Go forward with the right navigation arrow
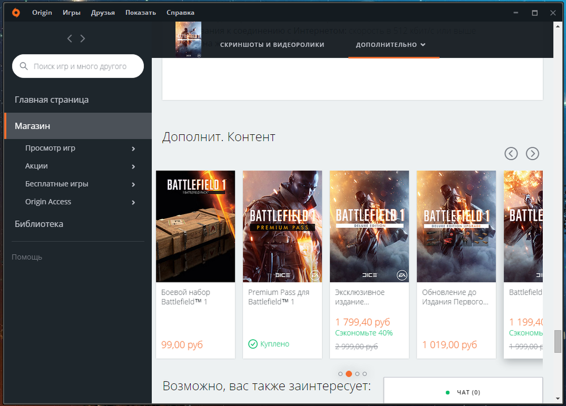566x406 pixels. pyautogui.click(x=83, y=39)
